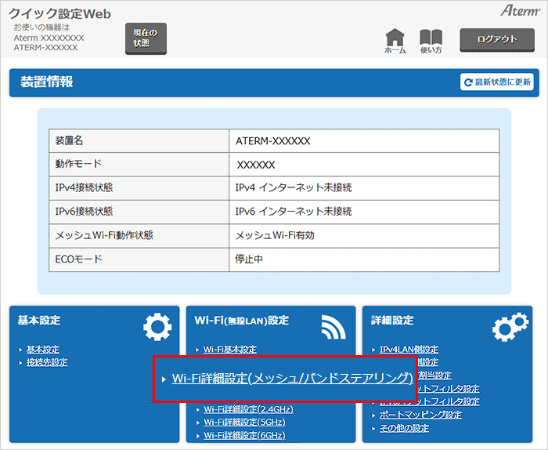548x450 pixels.
Task: Click the Wi-Fi signal icon in Wi-Fi設定 panel
Action: click(333, 325)
